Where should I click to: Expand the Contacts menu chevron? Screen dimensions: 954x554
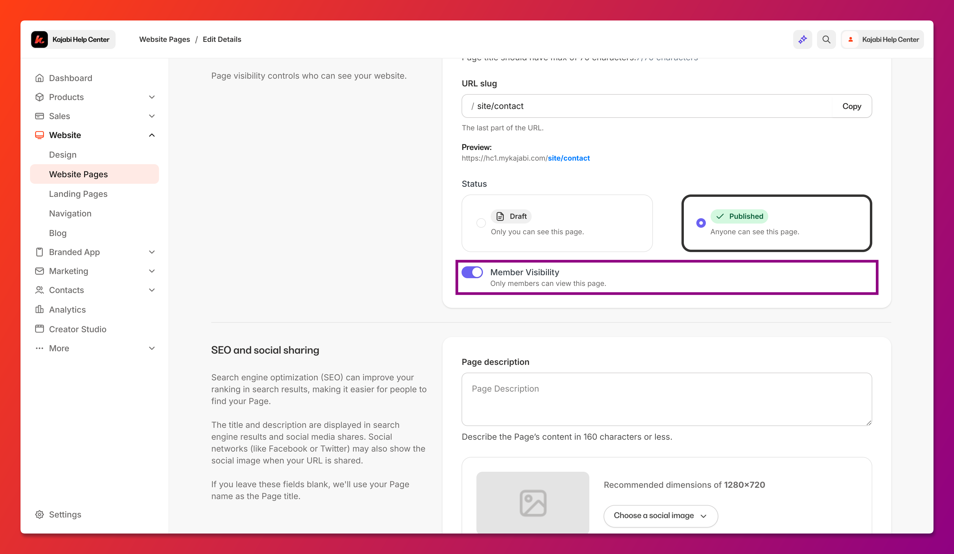[x=152, y=290]
